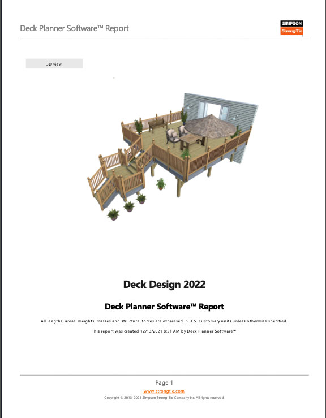Click the leftmost potted plant by stairs
This screenshot has height=418, width=326.
[113, 214]
